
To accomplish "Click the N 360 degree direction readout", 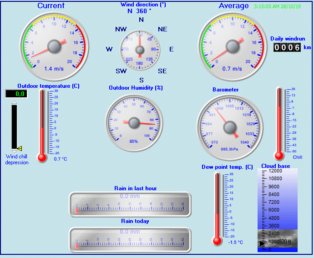I will click(x=139, y=11).
